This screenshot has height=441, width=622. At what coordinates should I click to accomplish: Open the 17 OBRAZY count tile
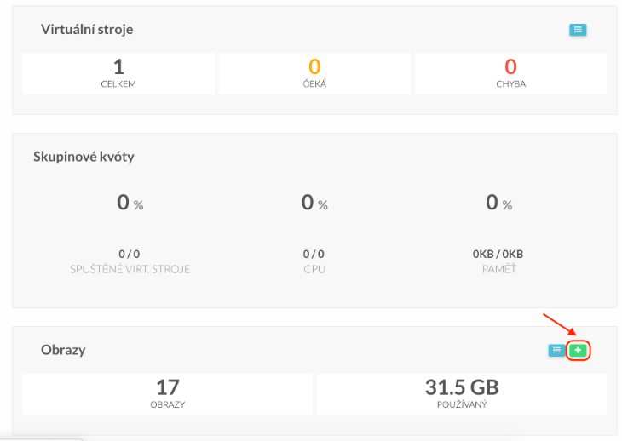[167, 394]
